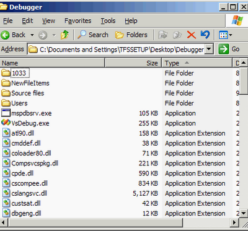The image size is (248, 231).
Task: Click the Move To toolbar icon
Action: click(x=162, y=35)
